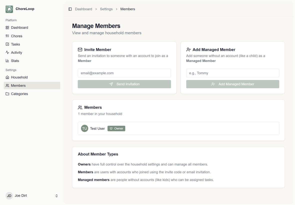This screenshot has height=205, width=295.
Task: Click the About Member Types heading
Action: [98, 154]
